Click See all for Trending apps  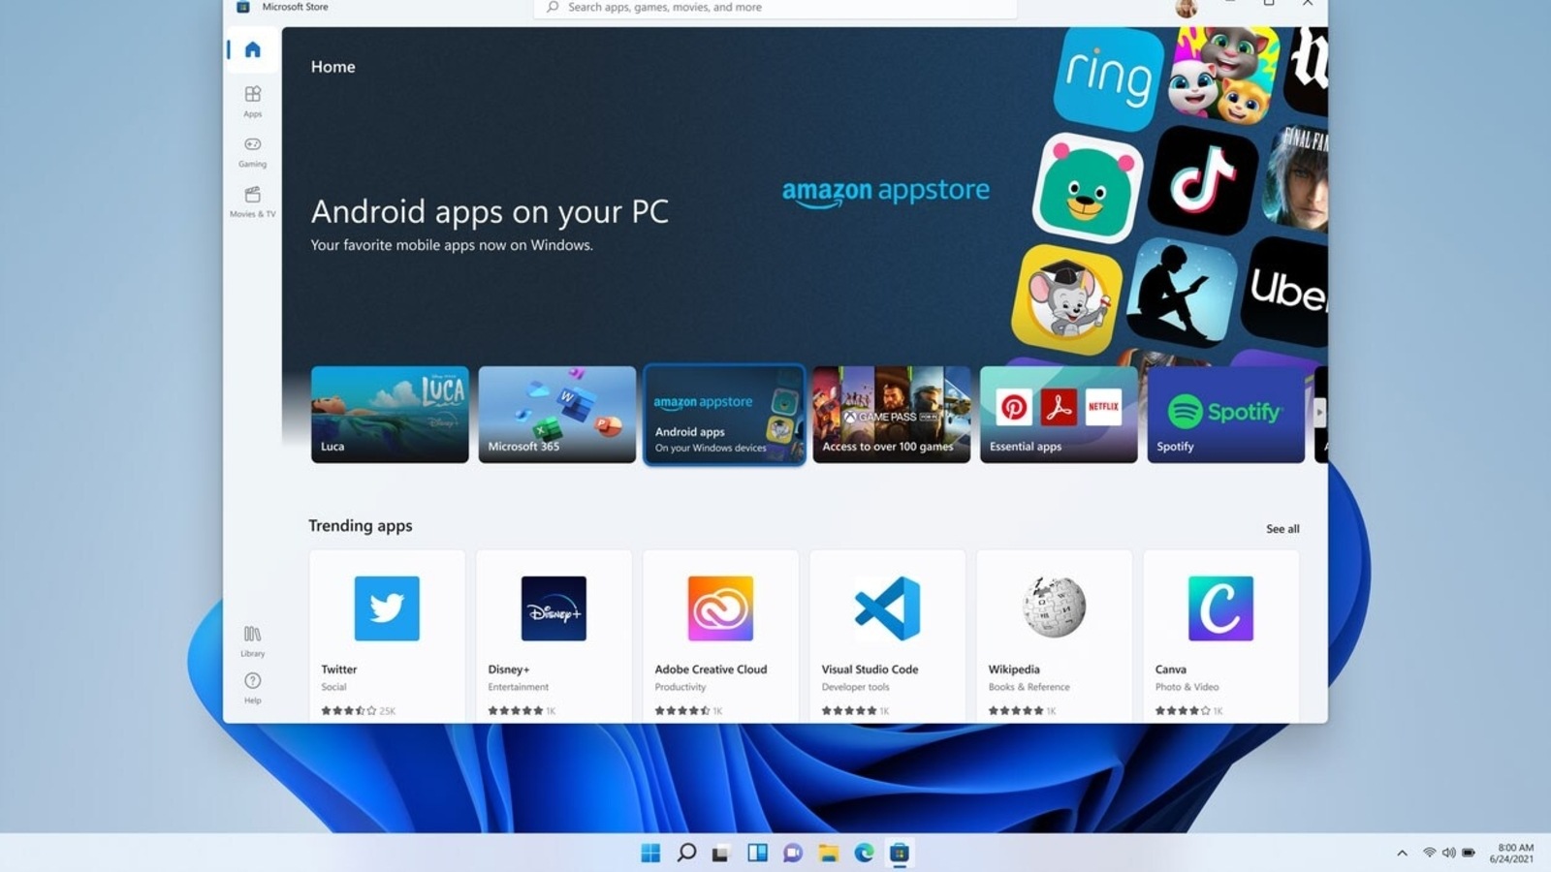(x=1282, y=529)
